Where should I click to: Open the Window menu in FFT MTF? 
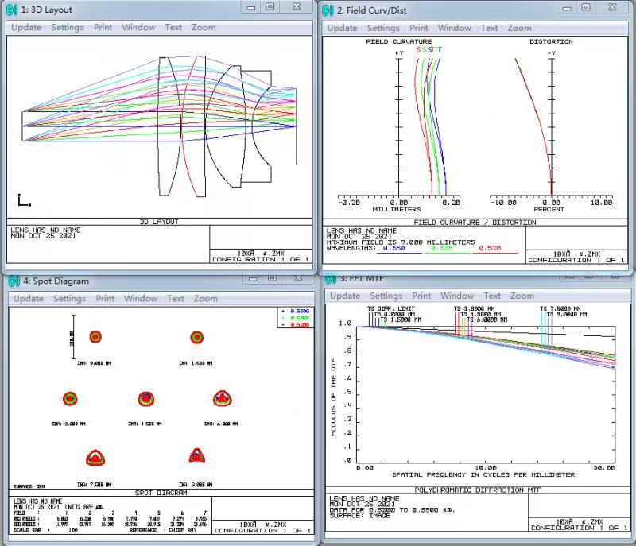457,296
